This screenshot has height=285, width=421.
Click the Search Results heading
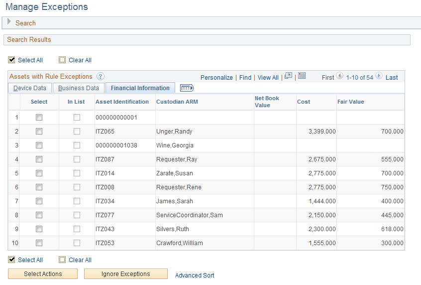pyautogui.click(x=29, y=39)
